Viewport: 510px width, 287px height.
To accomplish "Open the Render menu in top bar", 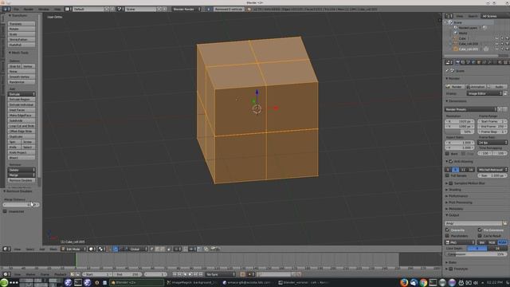I will [29, 9].
